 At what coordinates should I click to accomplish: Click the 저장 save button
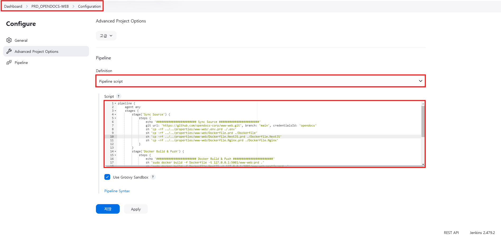click(x=108, y=209)
